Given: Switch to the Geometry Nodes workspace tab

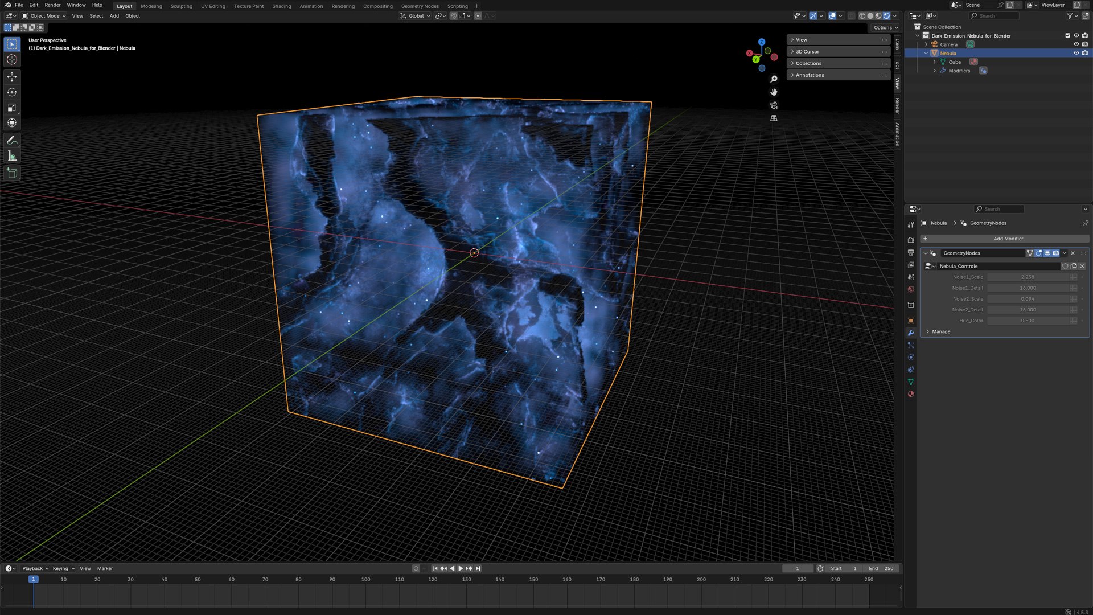Looking at the screenshot, I should tap(420, 6).
